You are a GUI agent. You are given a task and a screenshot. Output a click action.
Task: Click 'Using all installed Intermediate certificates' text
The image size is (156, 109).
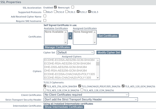click(x=68, y=104)
